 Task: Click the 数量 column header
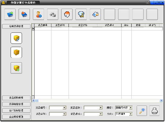coord(138,25)
